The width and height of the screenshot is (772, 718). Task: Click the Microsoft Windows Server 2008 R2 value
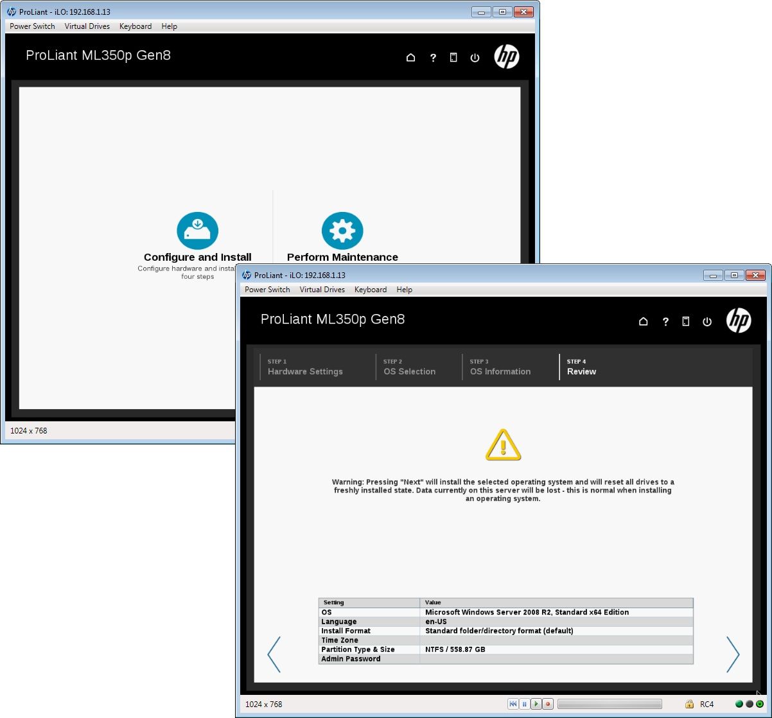(527, 612)
